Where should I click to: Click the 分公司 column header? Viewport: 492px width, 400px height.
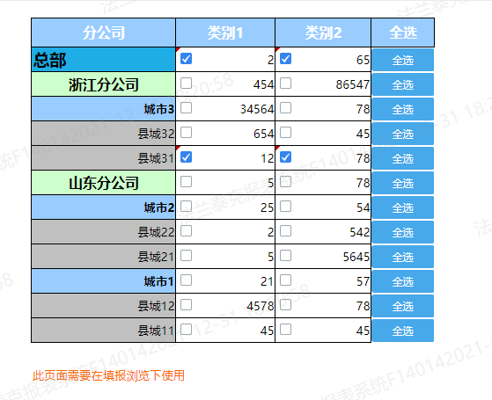(x=104, y=33)
